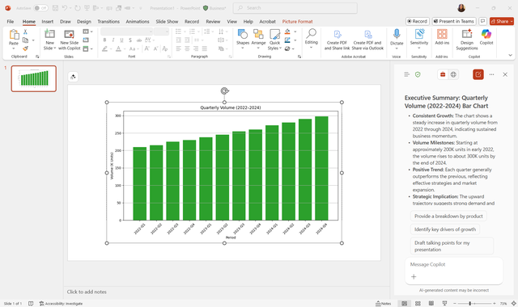Open Shape Fill dropdown arrow
Image resolution: width=518 pixels, height=307 pixels.
click(295, 32)
